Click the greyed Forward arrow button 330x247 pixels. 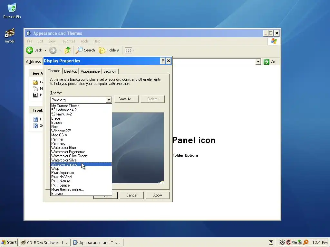[x=53, y=50]
